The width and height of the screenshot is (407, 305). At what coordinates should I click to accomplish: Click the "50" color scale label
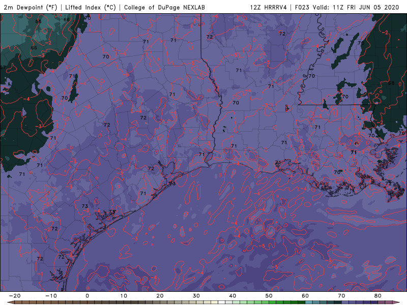pyautogui.click(x=269, y=296)
